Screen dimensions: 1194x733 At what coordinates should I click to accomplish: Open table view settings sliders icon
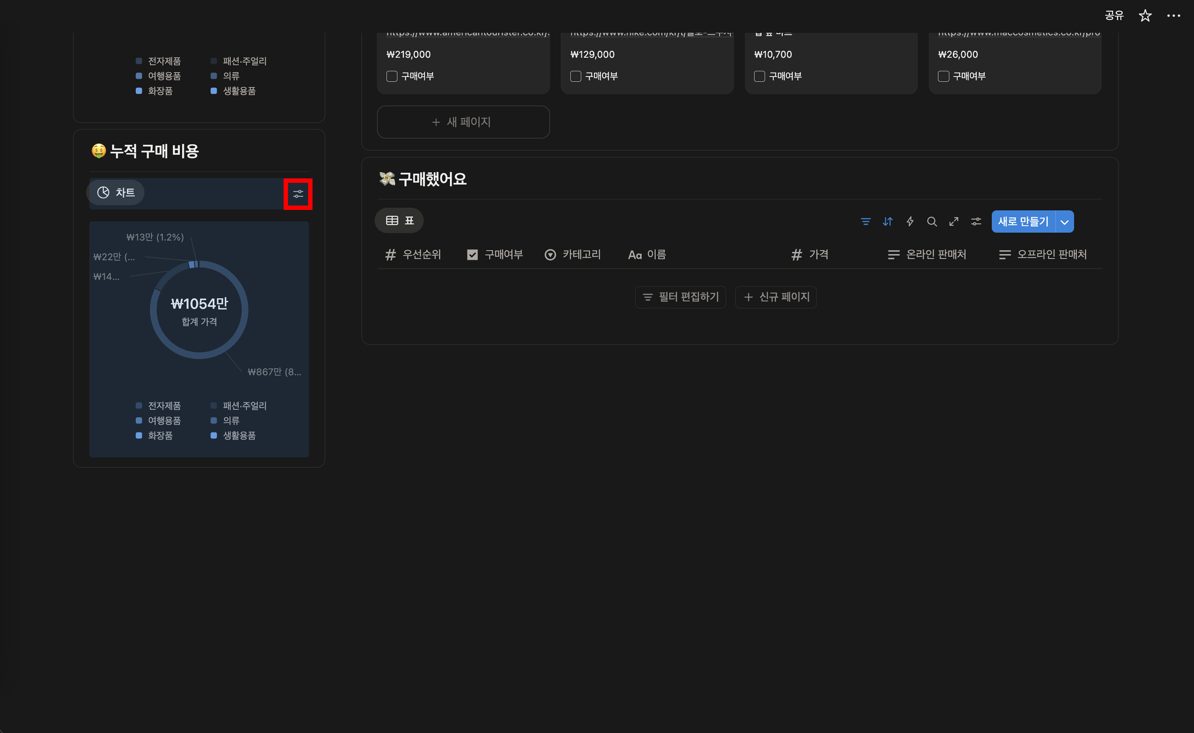pos(976,222)
